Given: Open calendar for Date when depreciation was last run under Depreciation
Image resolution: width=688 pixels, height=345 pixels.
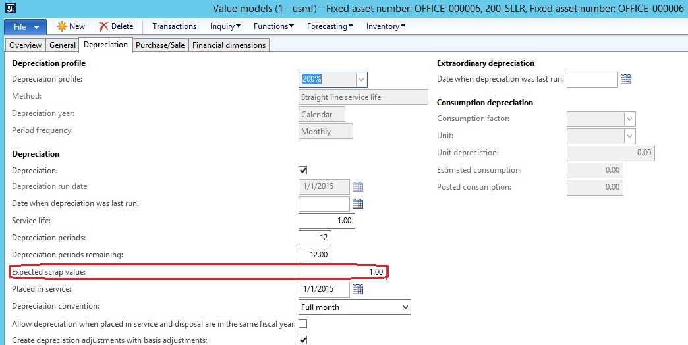Looking at the screenshot, I should 358,204.
